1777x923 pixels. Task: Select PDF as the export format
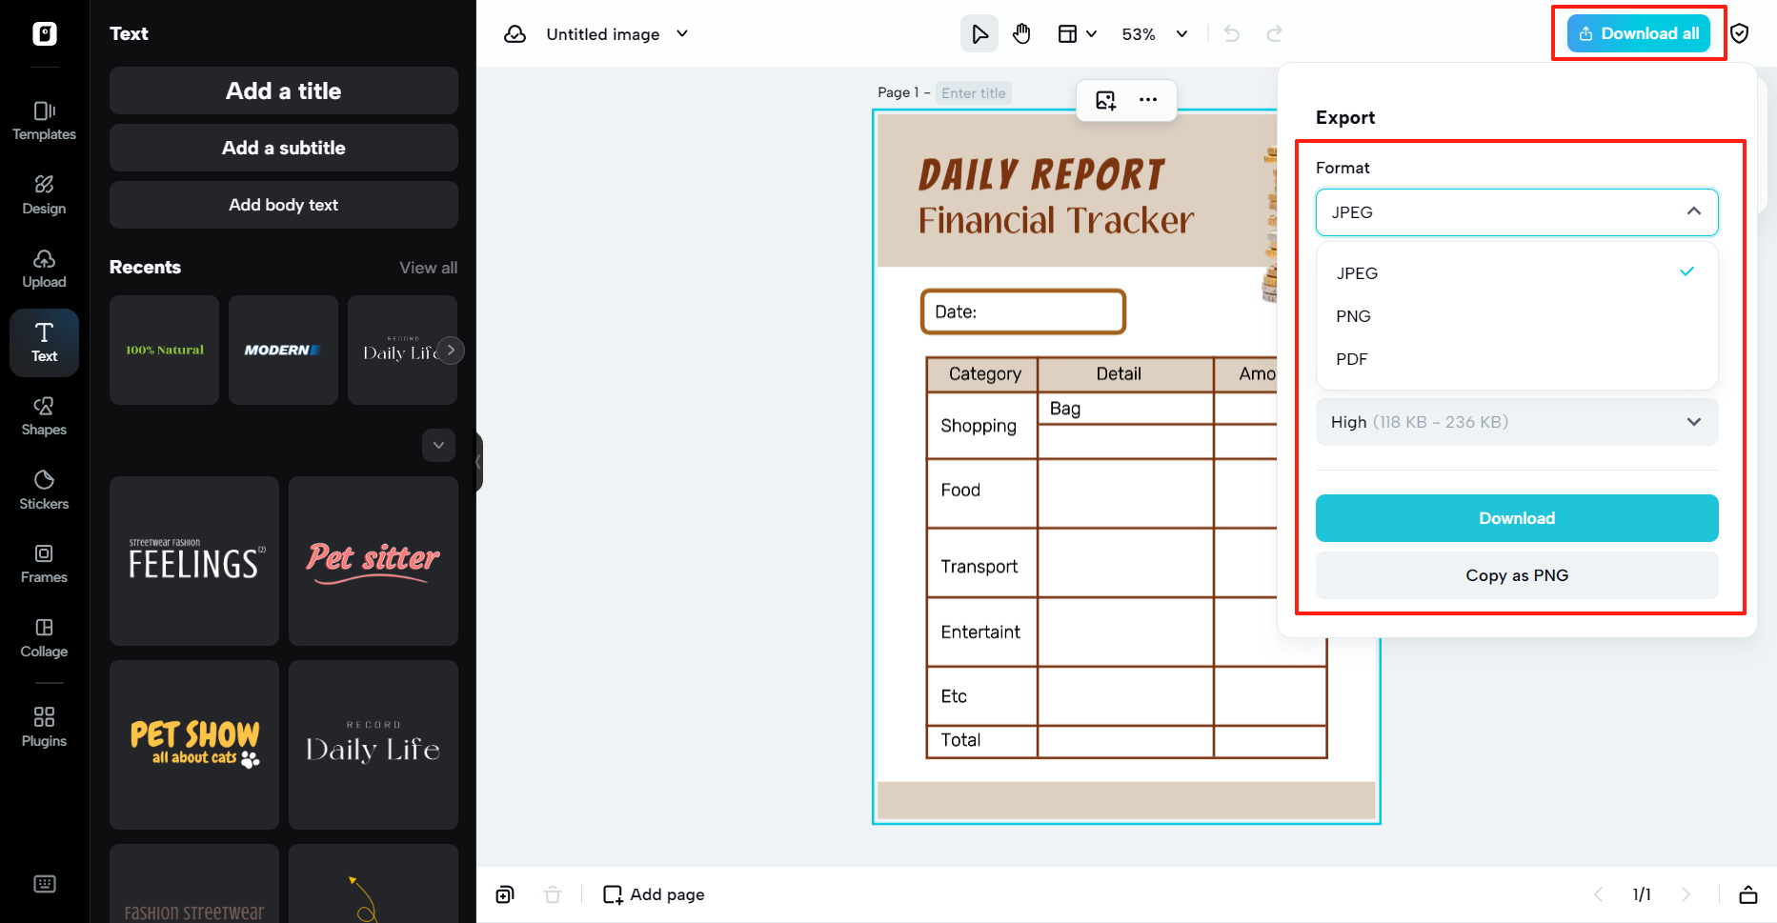coord(1351,359)
